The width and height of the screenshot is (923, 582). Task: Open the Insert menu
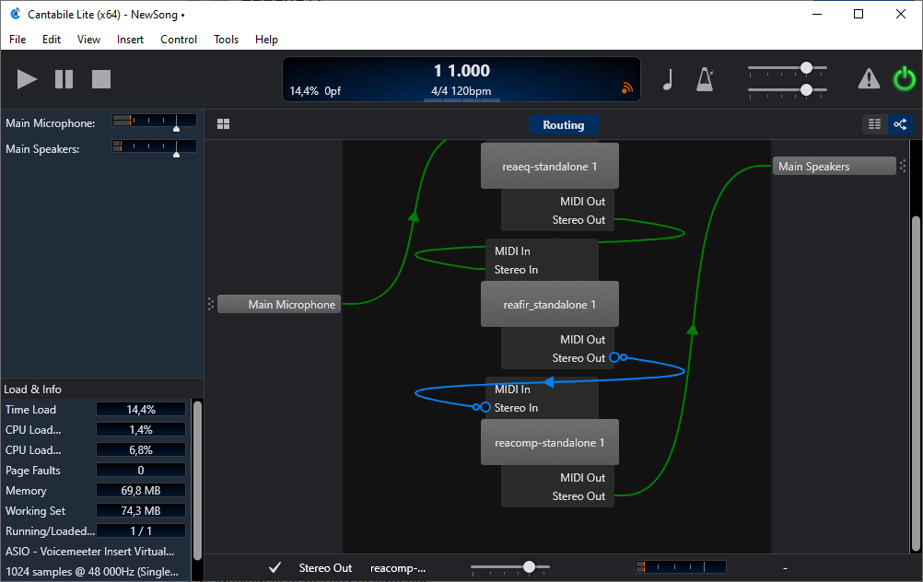click(x=130, y=40)
